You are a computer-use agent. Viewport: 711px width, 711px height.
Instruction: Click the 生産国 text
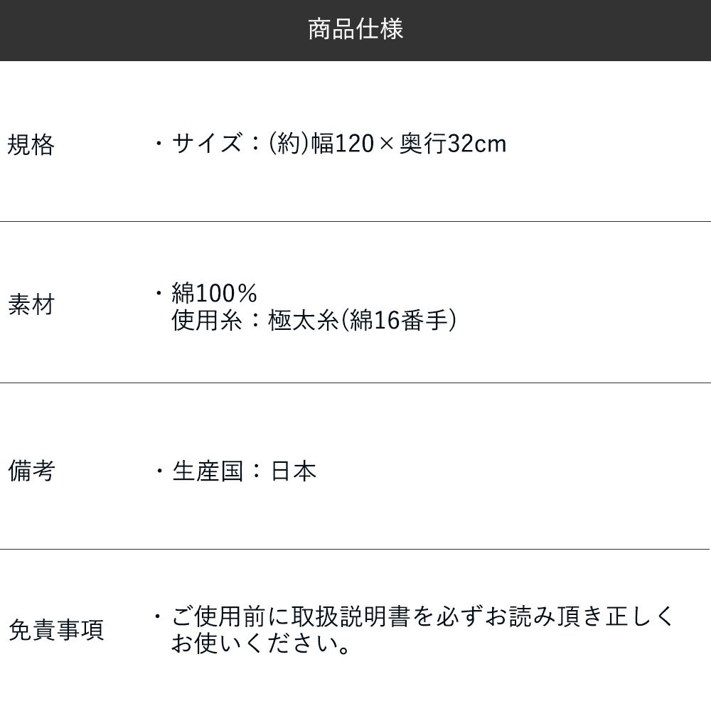click(208, 471)
